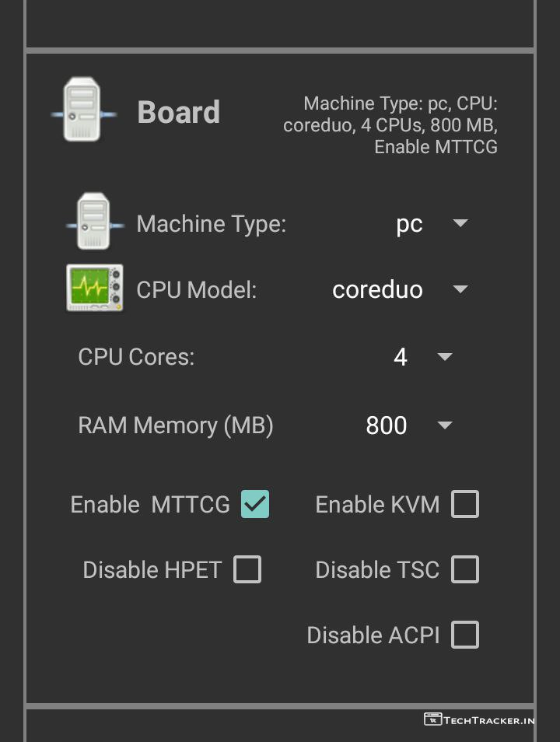Click the Board summary description text
Viewport: 560px width, 742px height.
pyautogui.click(x=391, y=124)
